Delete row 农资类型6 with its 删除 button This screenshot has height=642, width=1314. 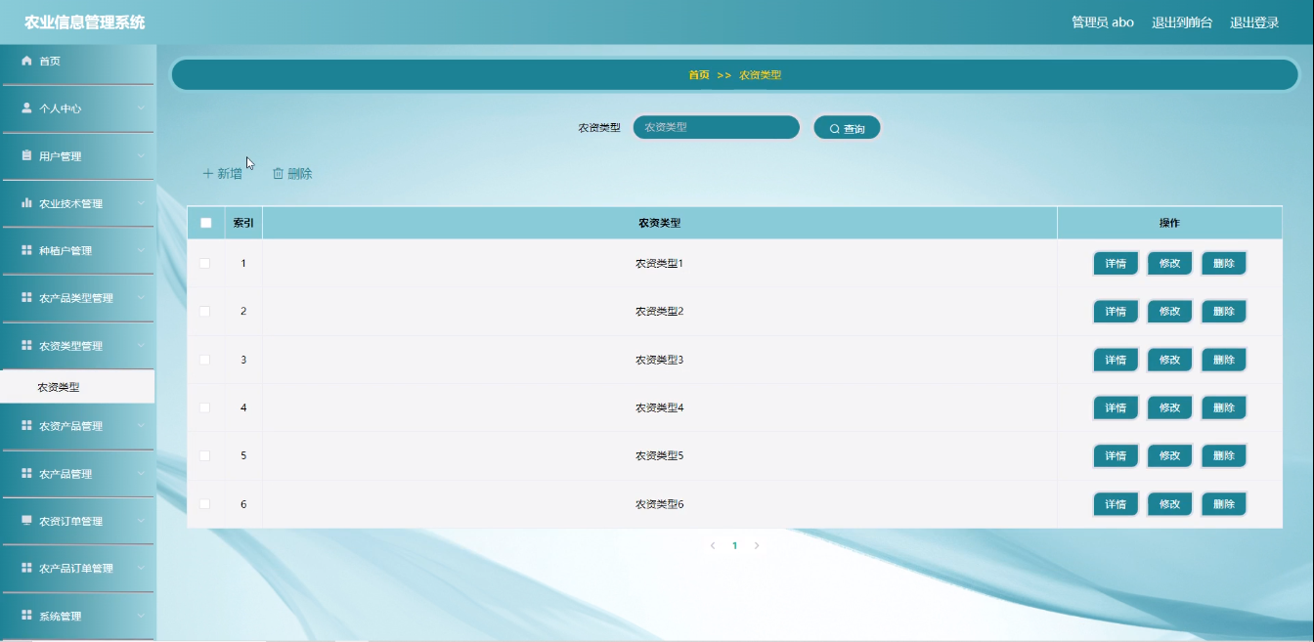[1224, 504]
